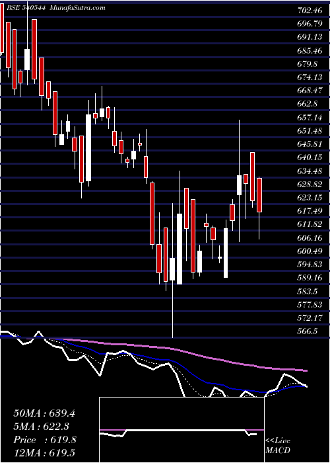
Task: Select the 623.15 price axis label
Action: [310, 198]
